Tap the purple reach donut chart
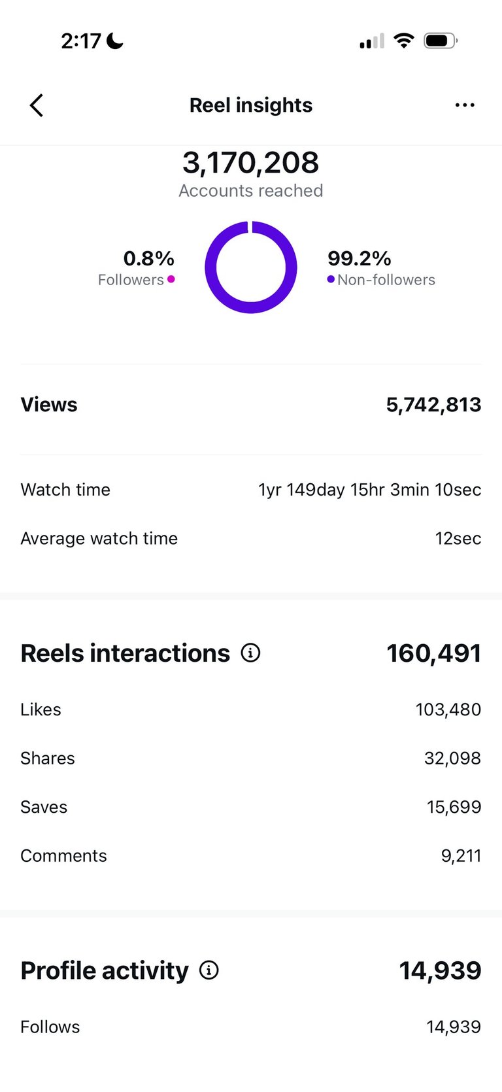This screenshot has width=502, height=1092. coord(251,267)
